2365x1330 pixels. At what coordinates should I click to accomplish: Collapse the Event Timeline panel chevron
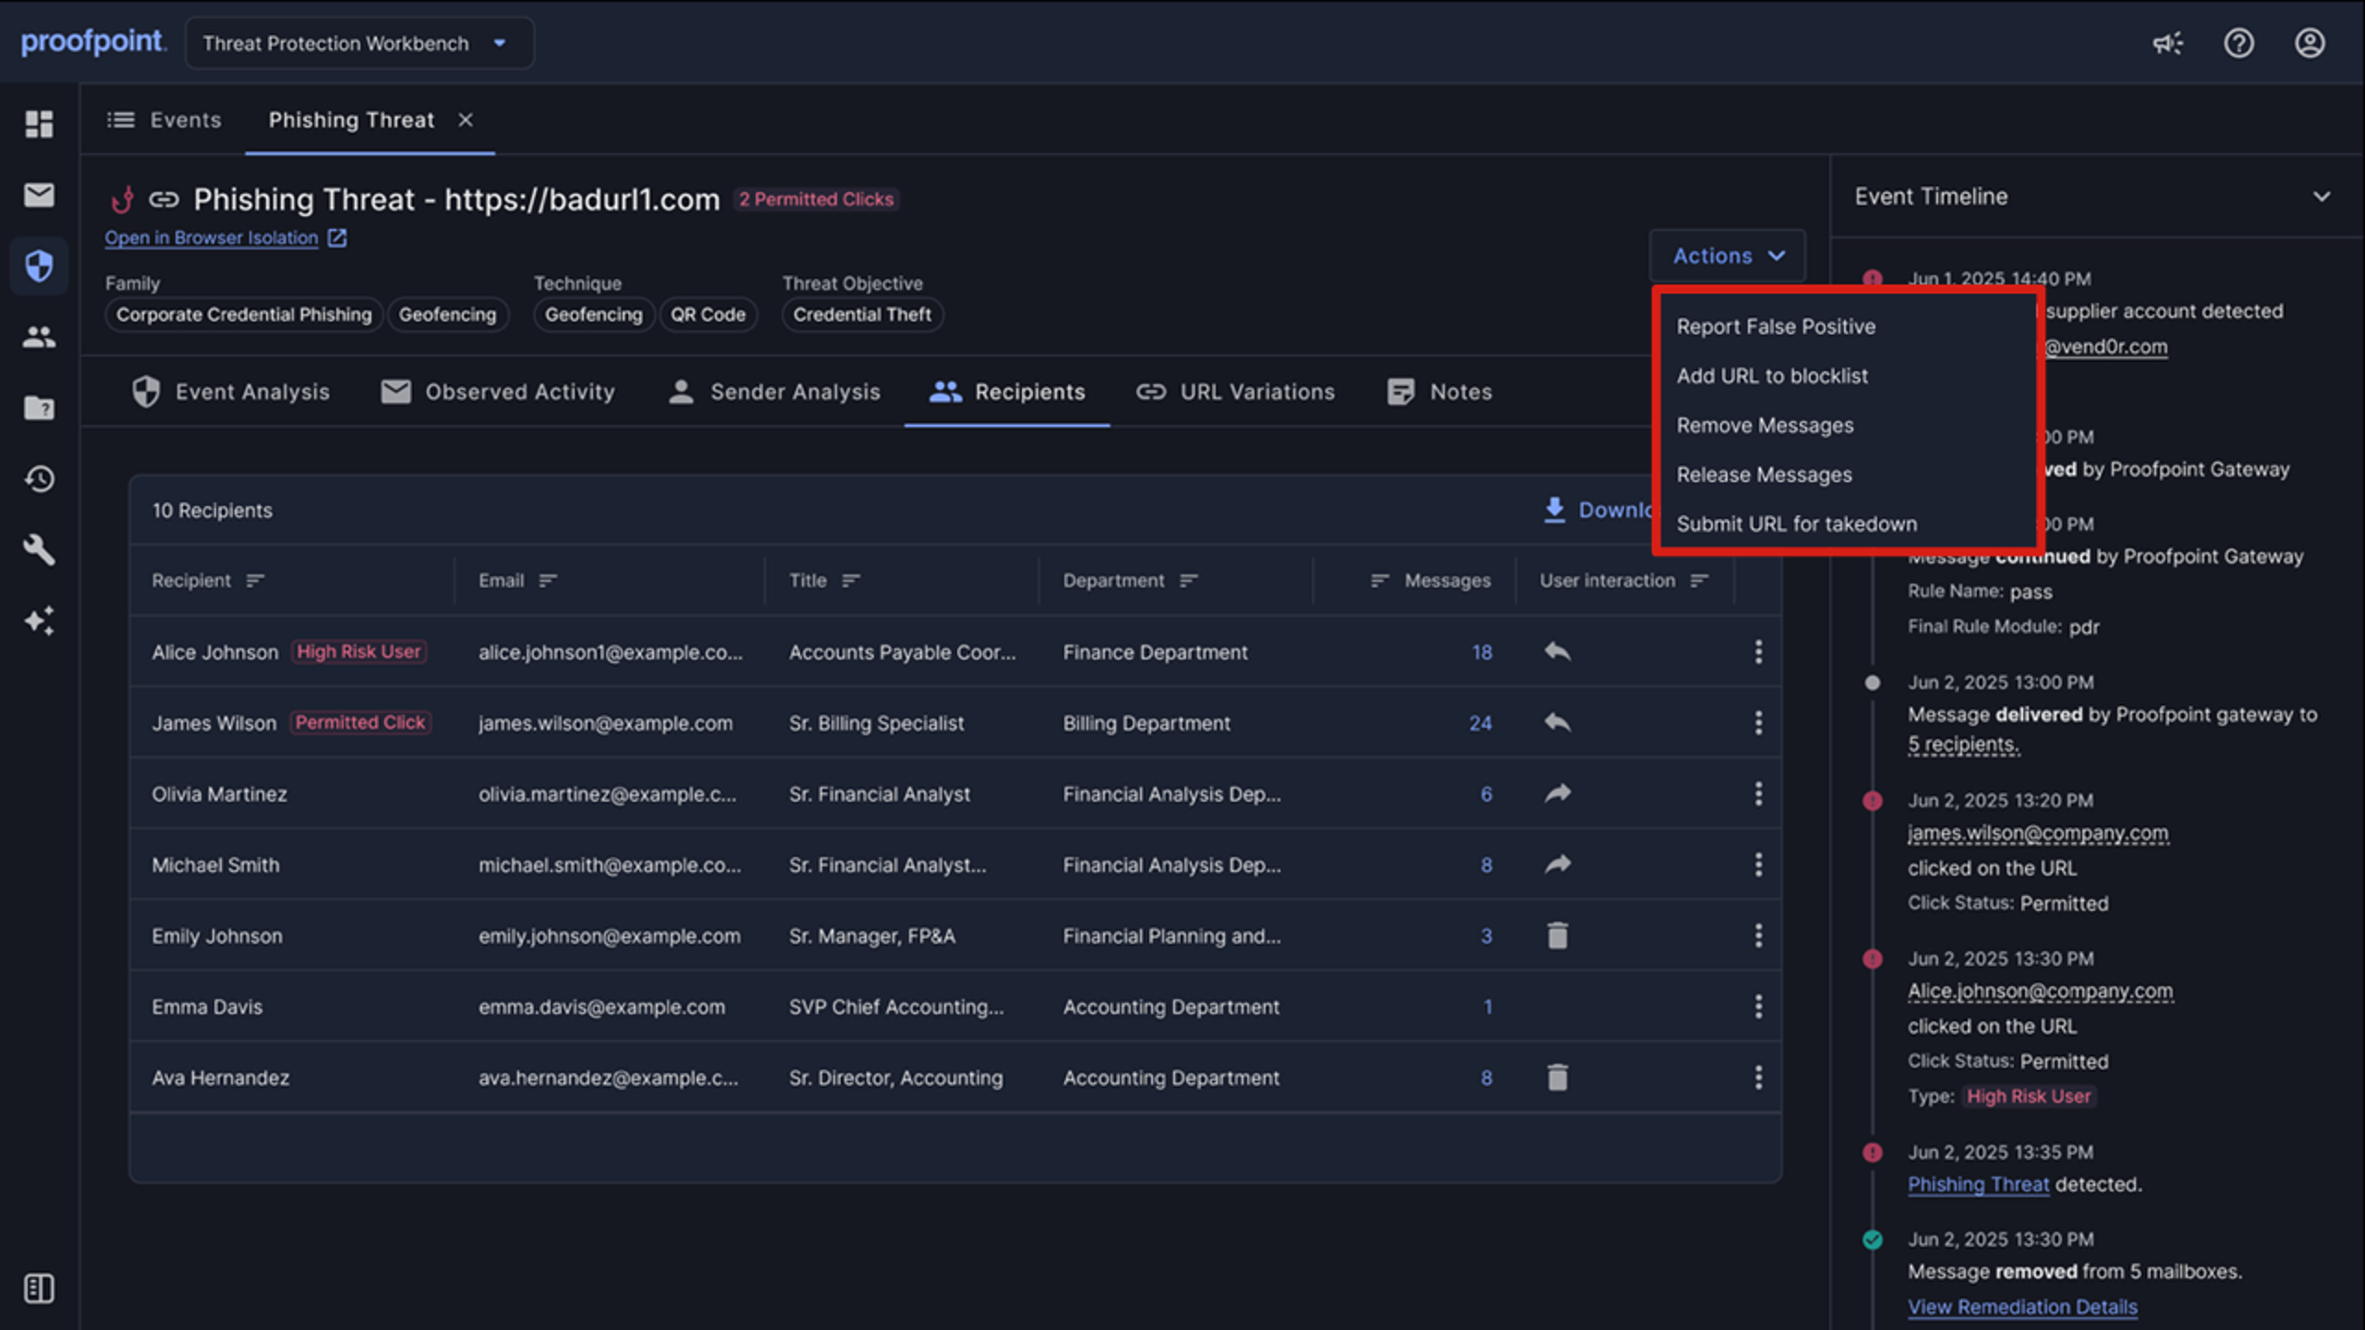point(2322,197)
